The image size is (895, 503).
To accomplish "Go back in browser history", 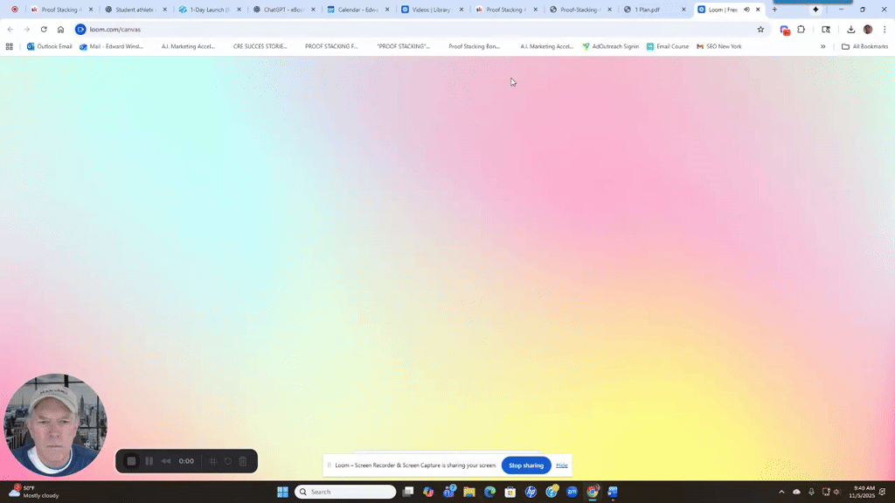I will coord(10,29).
